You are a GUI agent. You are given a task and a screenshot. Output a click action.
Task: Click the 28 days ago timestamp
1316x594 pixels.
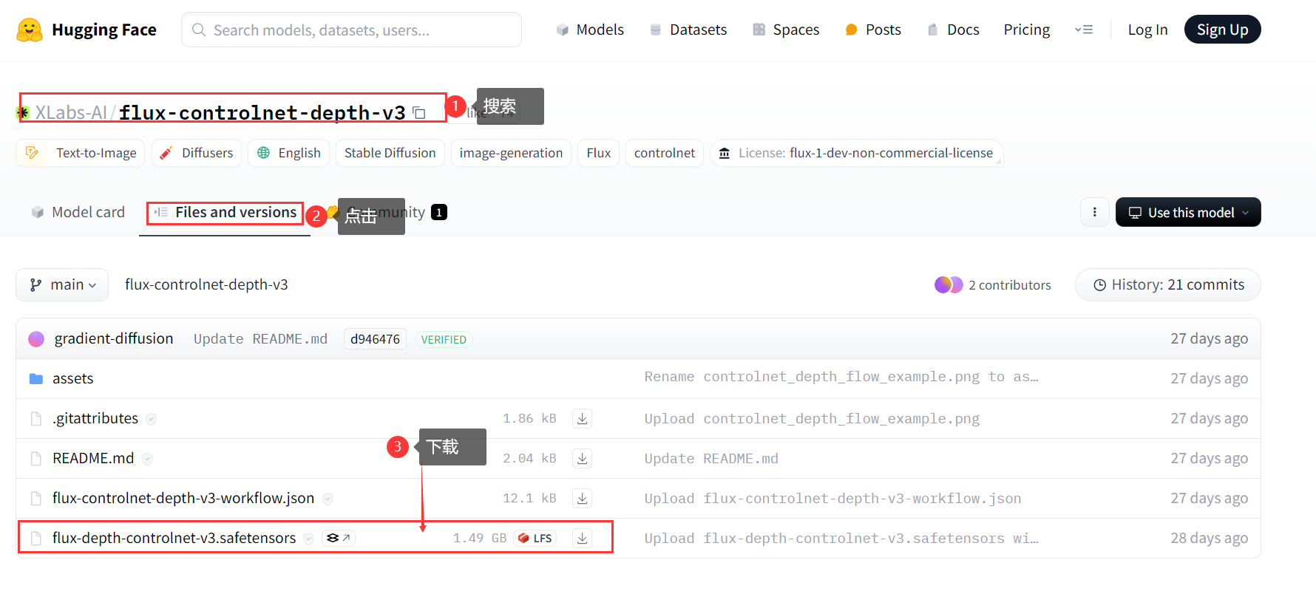[1209, 538]
